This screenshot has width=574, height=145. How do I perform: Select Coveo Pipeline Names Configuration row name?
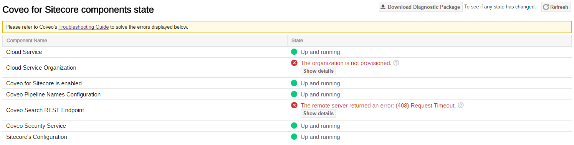tap(53, 94)
